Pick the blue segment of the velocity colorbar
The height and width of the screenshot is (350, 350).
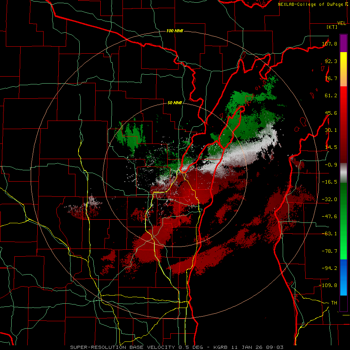click(x=343, y=277)
